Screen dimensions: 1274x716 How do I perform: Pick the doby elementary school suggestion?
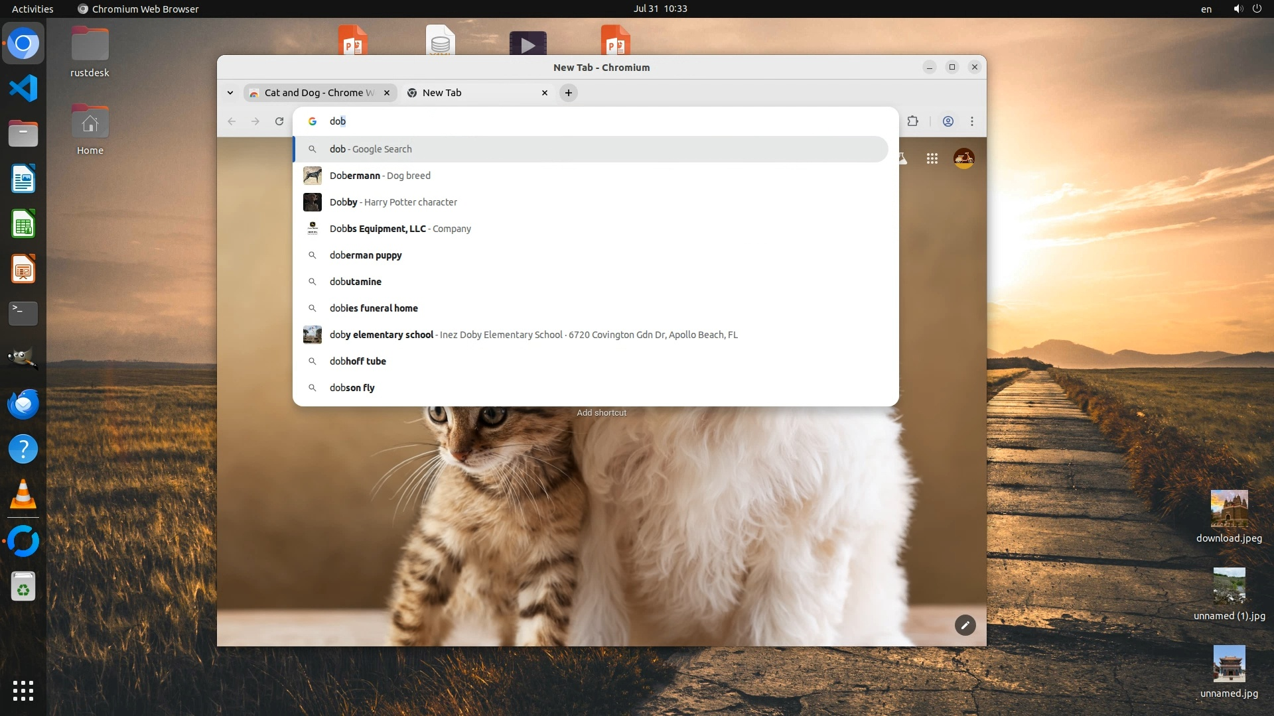coord(382,335)
